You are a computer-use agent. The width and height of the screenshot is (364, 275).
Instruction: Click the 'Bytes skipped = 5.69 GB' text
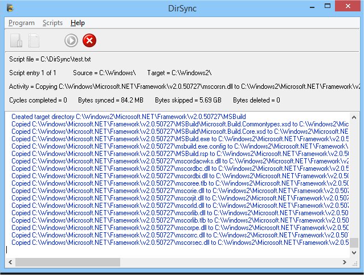coord(188,100)
